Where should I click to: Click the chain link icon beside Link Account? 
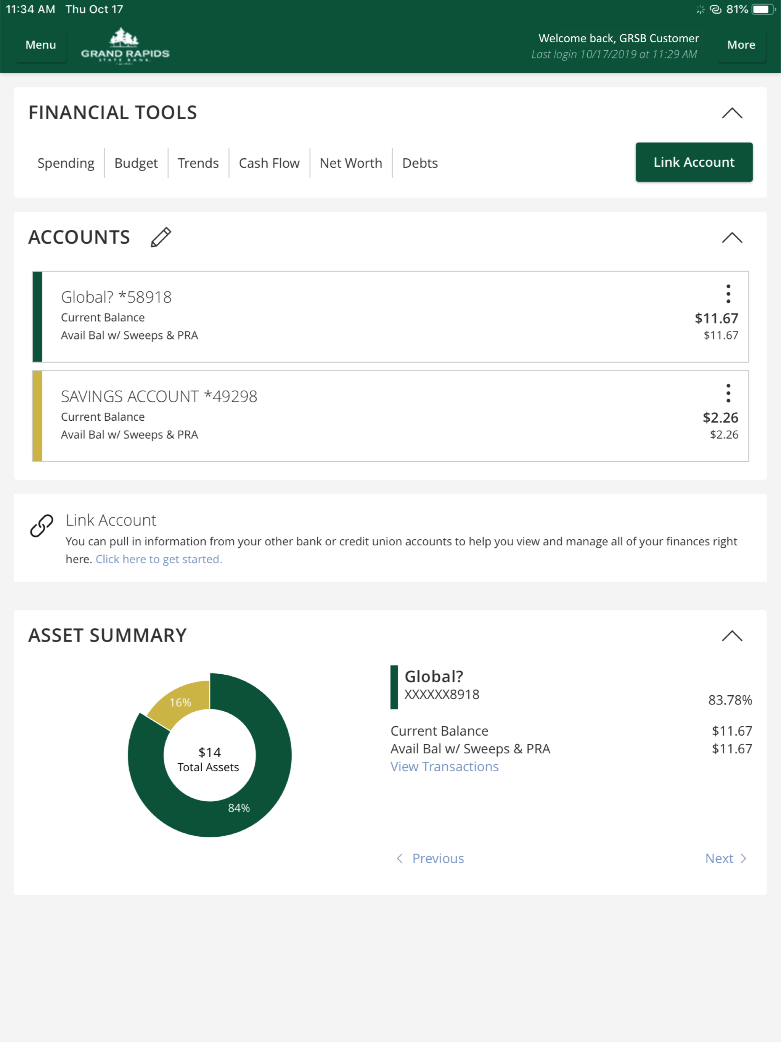(42, 526)
